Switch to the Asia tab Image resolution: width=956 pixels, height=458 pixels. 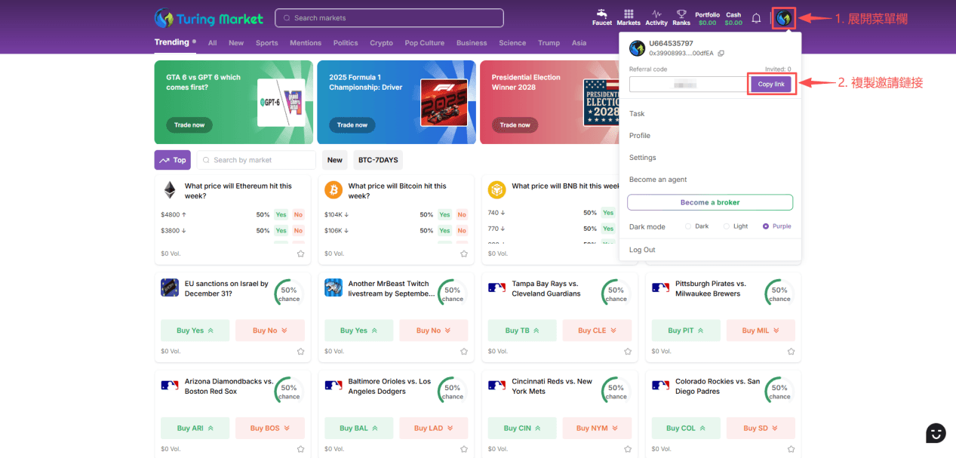coord(579,43)
